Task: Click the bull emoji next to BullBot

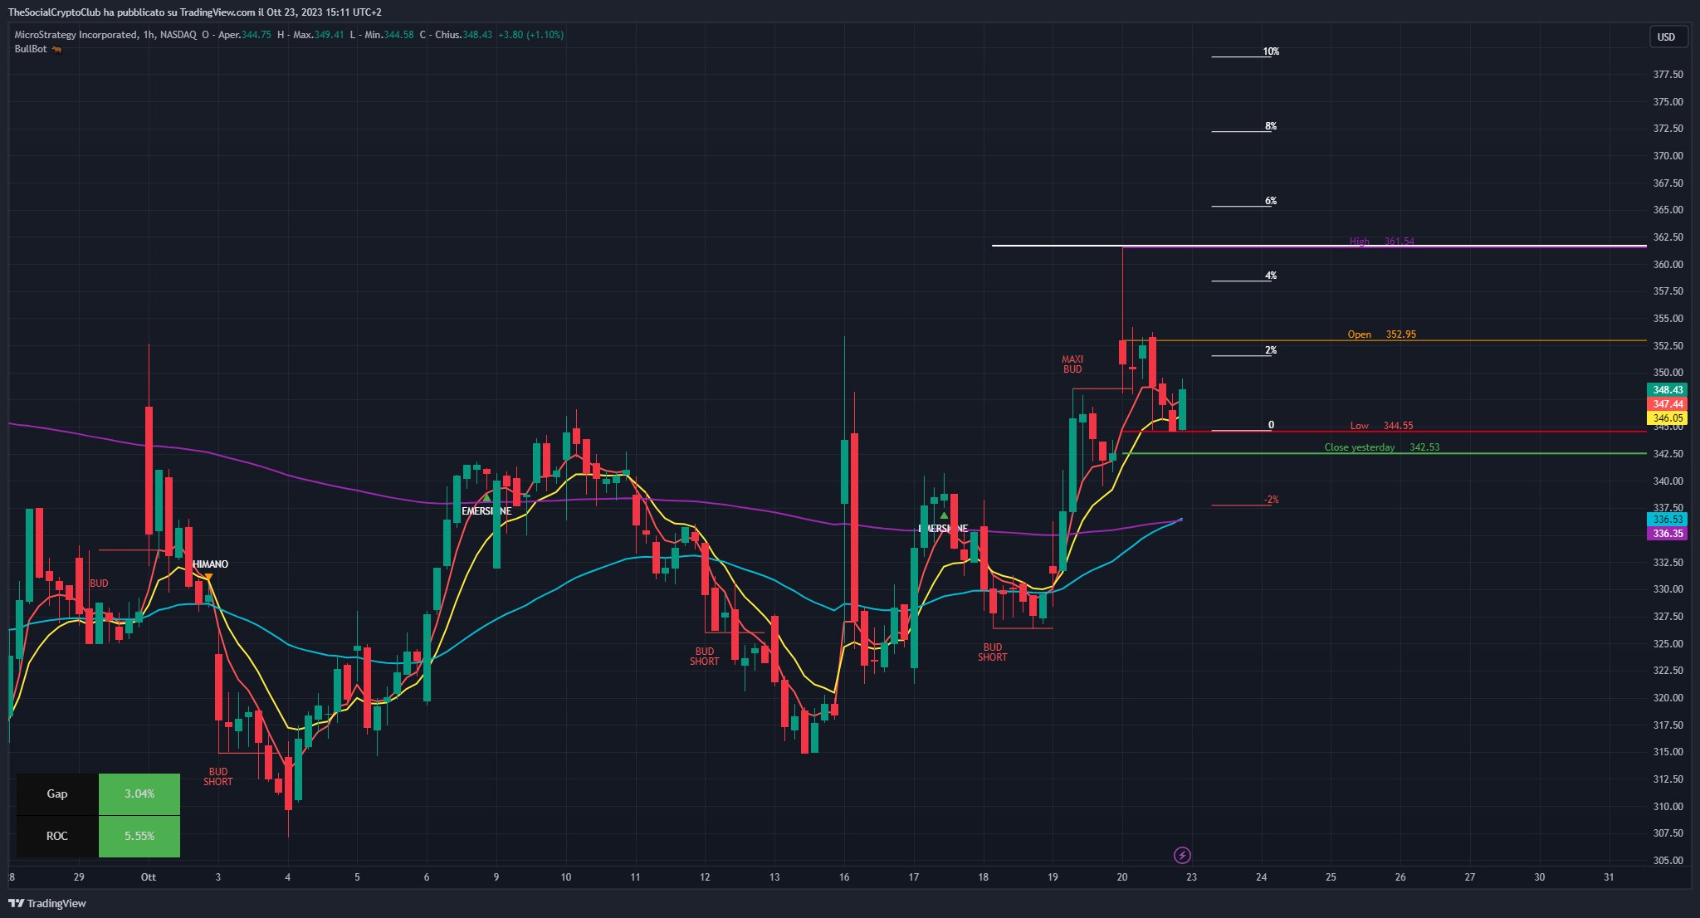Action: 56,49
